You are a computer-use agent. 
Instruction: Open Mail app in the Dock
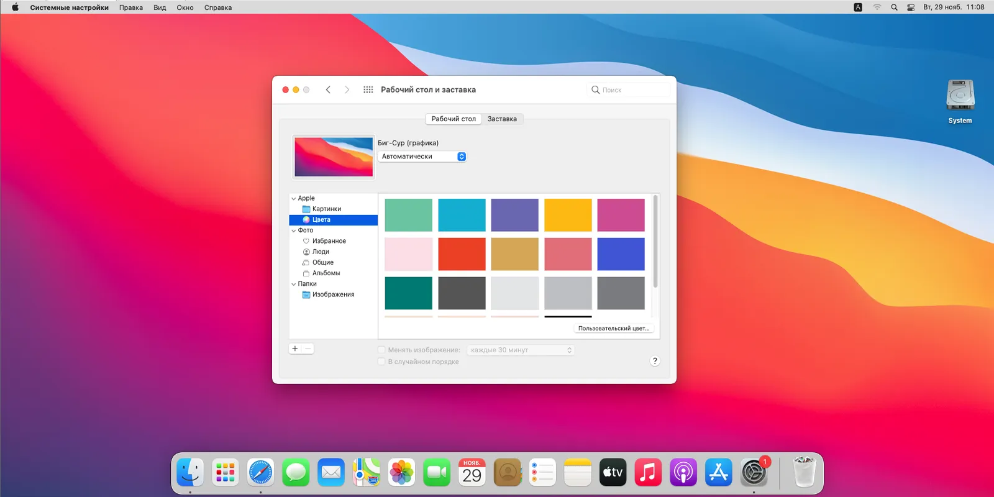pyautogui.click(x=331, y=473)
